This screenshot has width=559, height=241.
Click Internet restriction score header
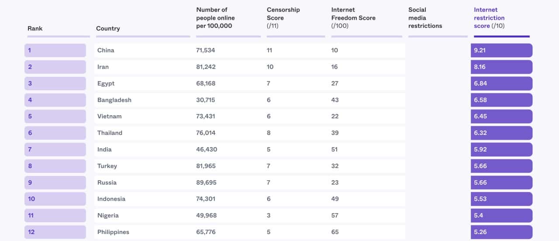click(490, 18)
